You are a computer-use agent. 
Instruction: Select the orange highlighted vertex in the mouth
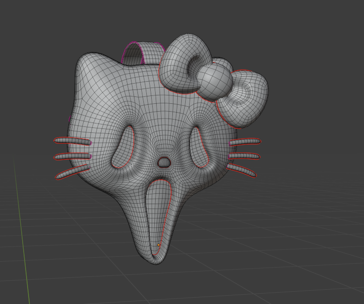pyautogui.click(x=159, y=245)
